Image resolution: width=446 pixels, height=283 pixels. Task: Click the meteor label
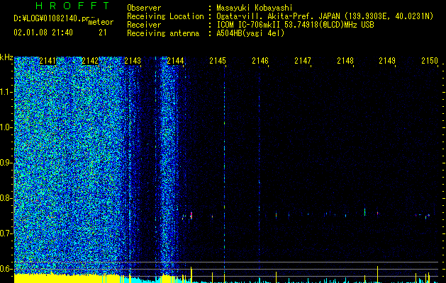click(x=101, y=22)
